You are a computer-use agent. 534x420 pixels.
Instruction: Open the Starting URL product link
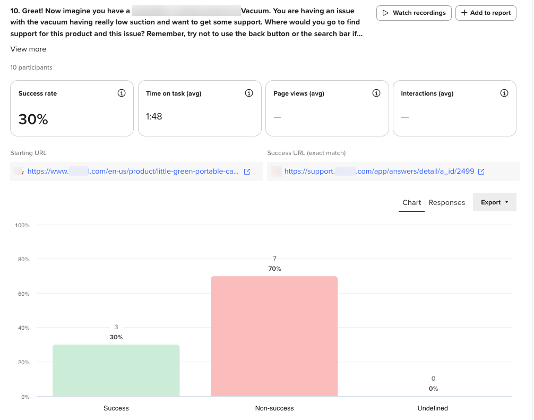click(133, 172)
